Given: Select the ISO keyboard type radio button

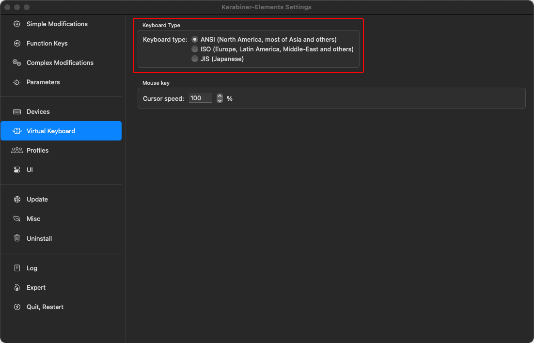Looking at the screenshot, I should coord(195,49).
